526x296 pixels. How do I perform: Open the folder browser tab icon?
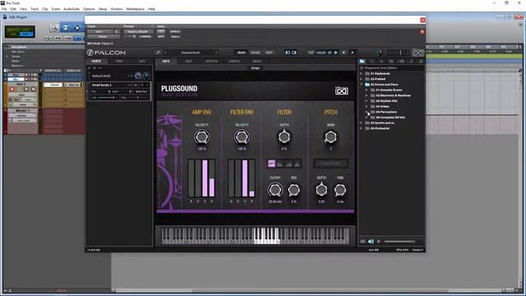[x=362, y=62]
